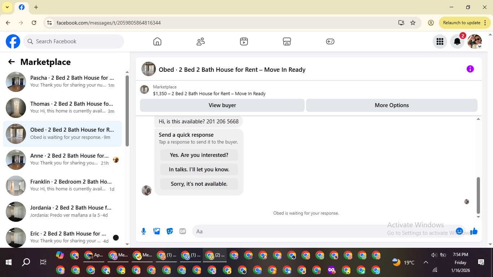Viewport: 493px width, 277px height.
Task: Open Facebook Home icon in top navigation
Action: click(157, 41)
